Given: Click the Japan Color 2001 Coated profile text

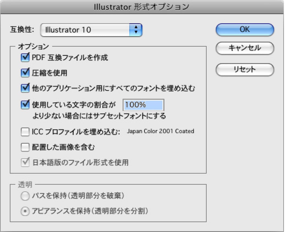Looking at the screenshot, I should click(x=160, y=131).
